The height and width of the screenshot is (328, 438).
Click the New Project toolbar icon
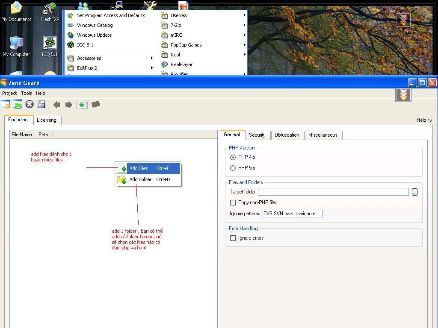(6, 104)
